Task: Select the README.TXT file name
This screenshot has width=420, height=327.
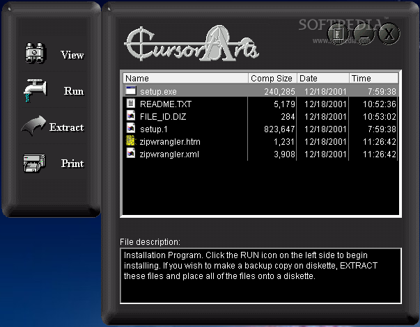Action: pyautogui.click(x=166, y=104)
